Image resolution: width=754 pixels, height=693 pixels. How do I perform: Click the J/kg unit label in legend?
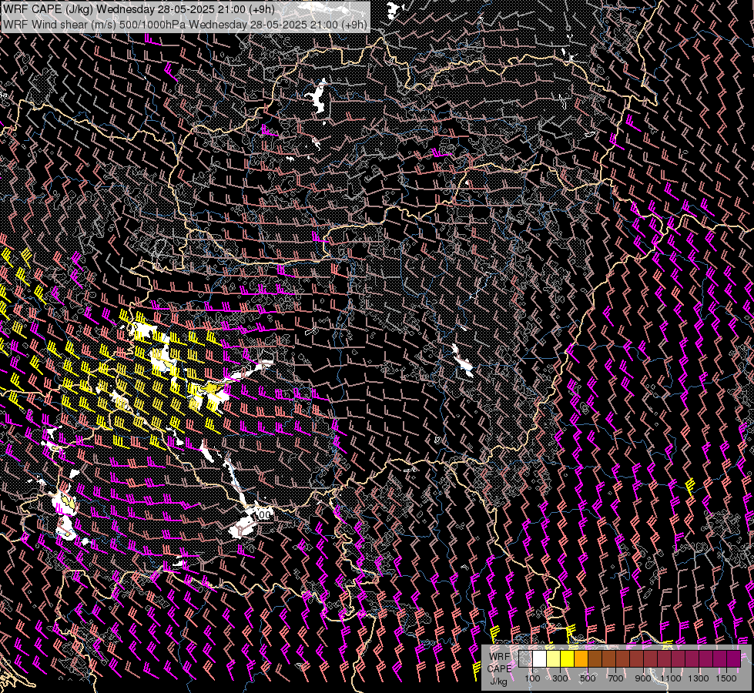[x=498, y=681]
